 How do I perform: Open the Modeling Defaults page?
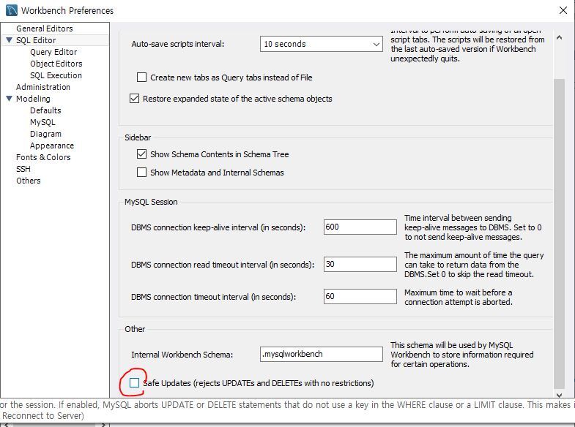click(x=45, y=110)
